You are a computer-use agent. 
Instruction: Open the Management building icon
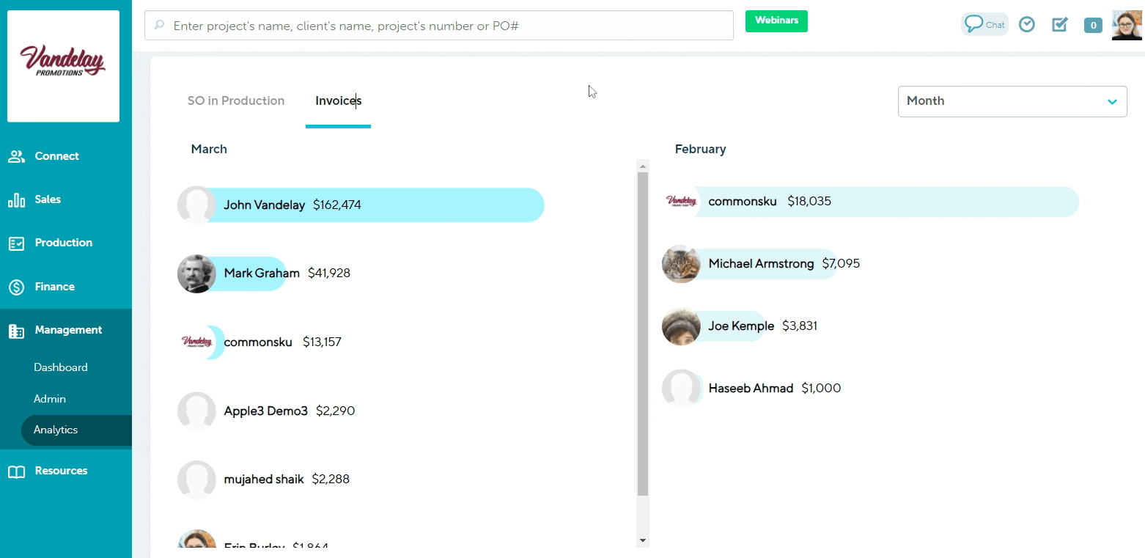point(16,330)
